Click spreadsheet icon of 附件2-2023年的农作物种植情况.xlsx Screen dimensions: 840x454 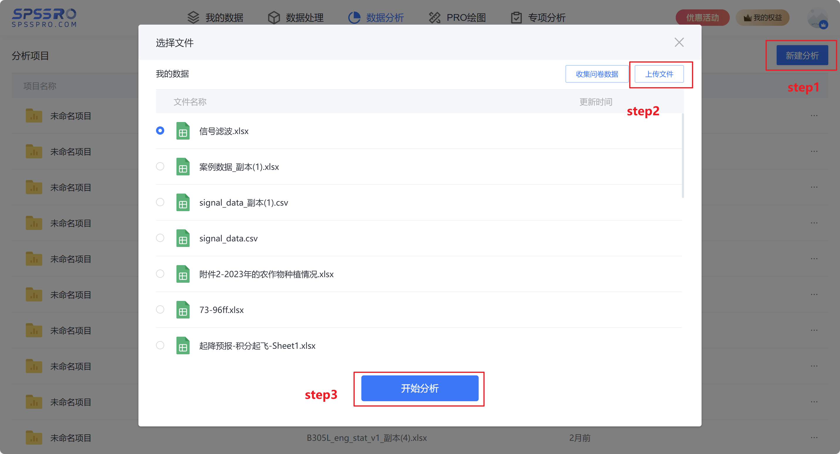tap(183, 274)
